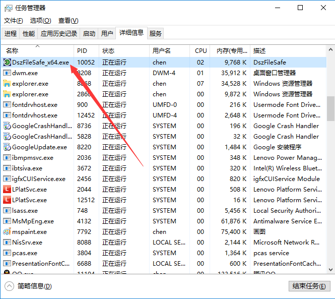
Task: Open the 文件(F) menu
Action: tap(14, 21)
